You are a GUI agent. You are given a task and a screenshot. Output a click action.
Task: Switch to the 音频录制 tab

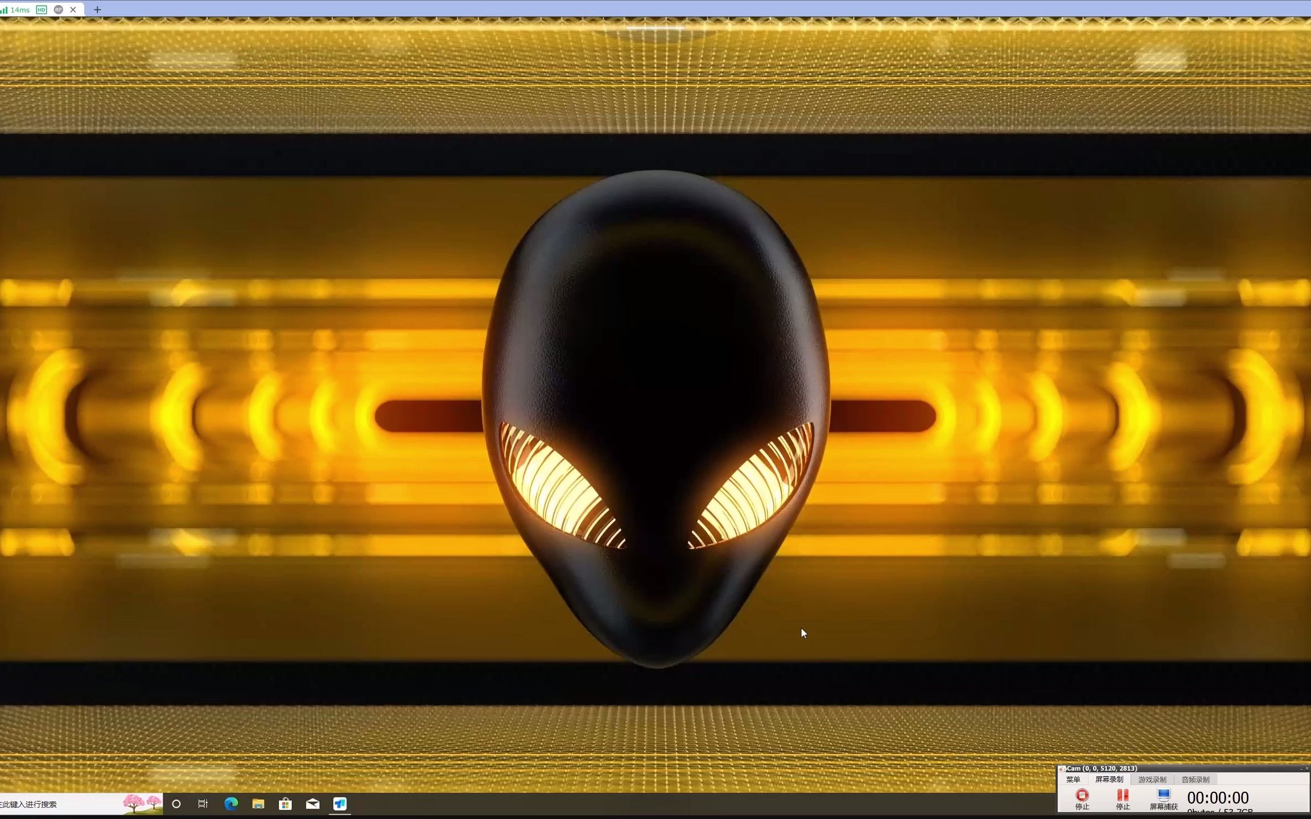tap(1195, 779)
